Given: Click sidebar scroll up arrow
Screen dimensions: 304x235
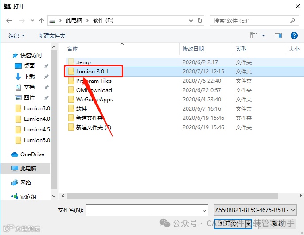Looking at the screenshot, I should (x=54, y=47).
